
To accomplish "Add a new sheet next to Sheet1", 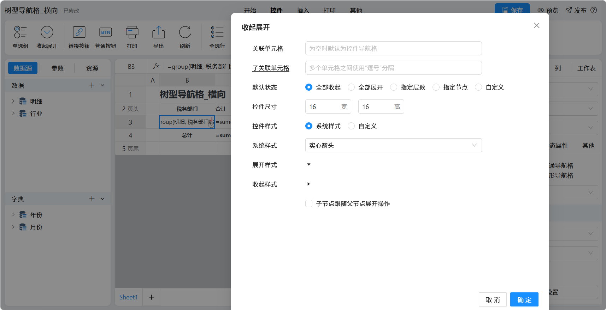I will (x=151, y=297).
